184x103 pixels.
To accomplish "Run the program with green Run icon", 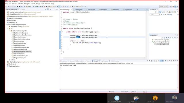I will click(37, 7).
